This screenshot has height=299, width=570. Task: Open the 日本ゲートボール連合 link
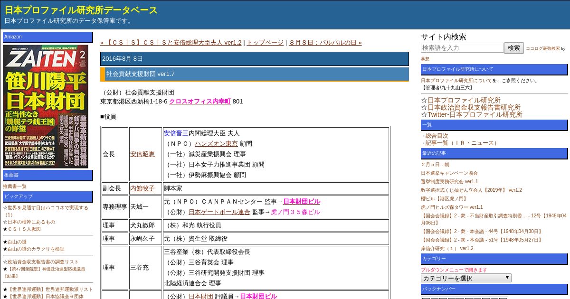pos(219,212)
